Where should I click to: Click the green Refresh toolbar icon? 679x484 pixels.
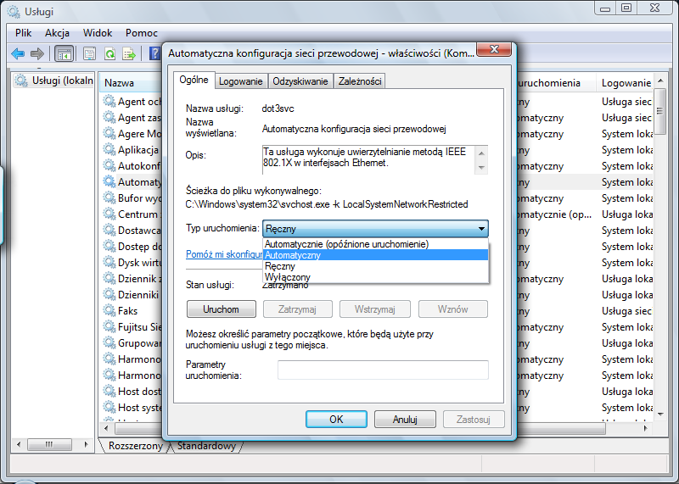coord(109,53)
